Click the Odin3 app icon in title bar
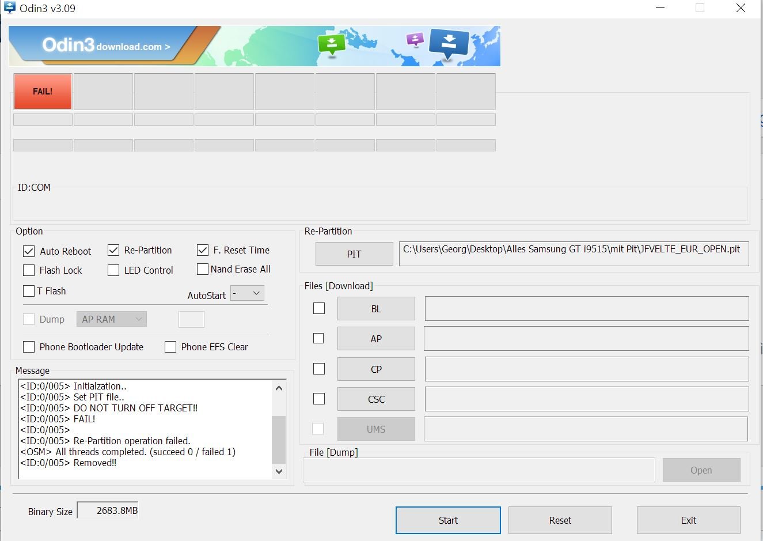Viewport: 763px width, 541px height. [x=10, y=7]
